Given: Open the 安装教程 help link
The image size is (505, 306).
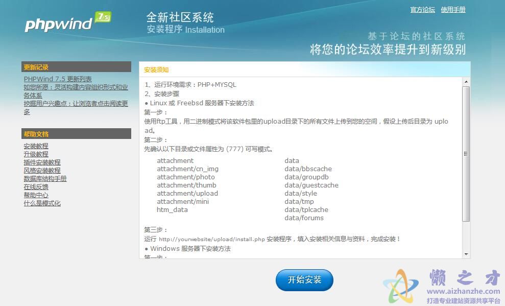Looking at the screenshot, I should click(36, 146).
